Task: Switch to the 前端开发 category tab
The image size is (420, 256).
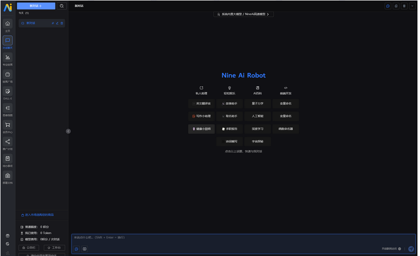Action: tap(286, 91)
